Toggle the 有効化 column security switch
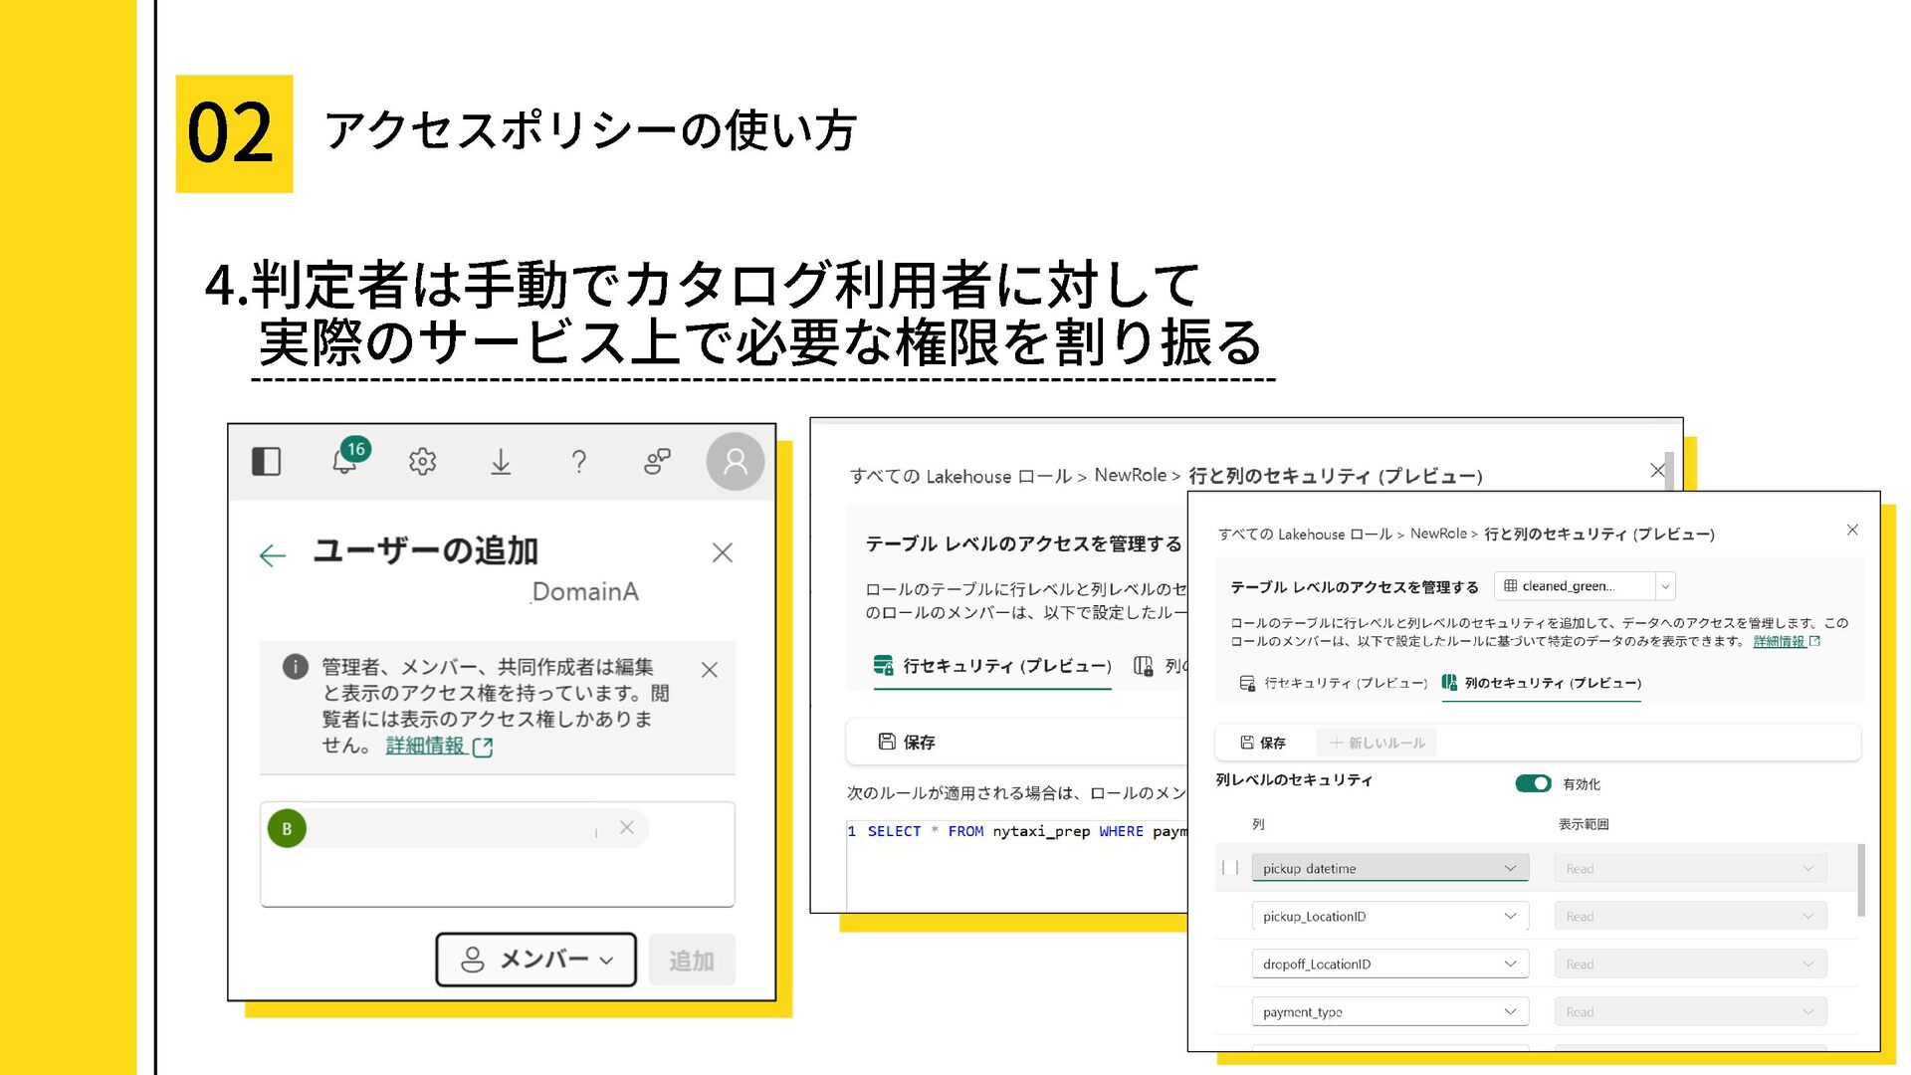The width and height of the screenshot is (1911, 1075). (1533, 783)
